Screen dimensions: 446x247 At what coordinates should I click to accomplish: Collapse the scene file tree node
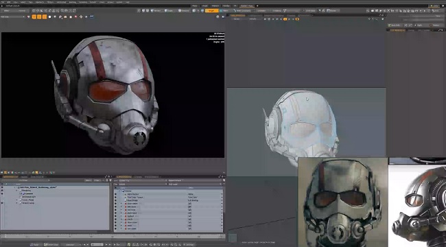[15, 187]
